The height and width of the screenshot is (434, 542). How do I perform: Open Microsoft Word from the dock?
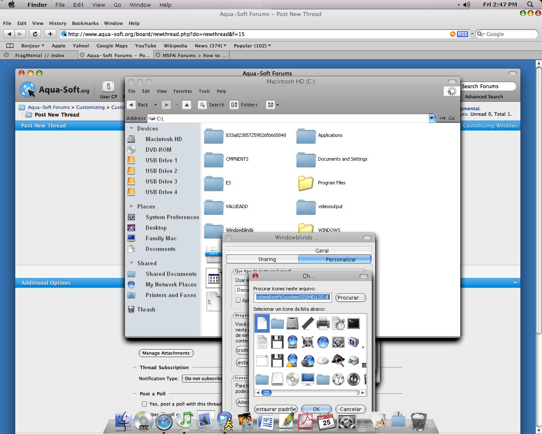(x=266, y=422)
